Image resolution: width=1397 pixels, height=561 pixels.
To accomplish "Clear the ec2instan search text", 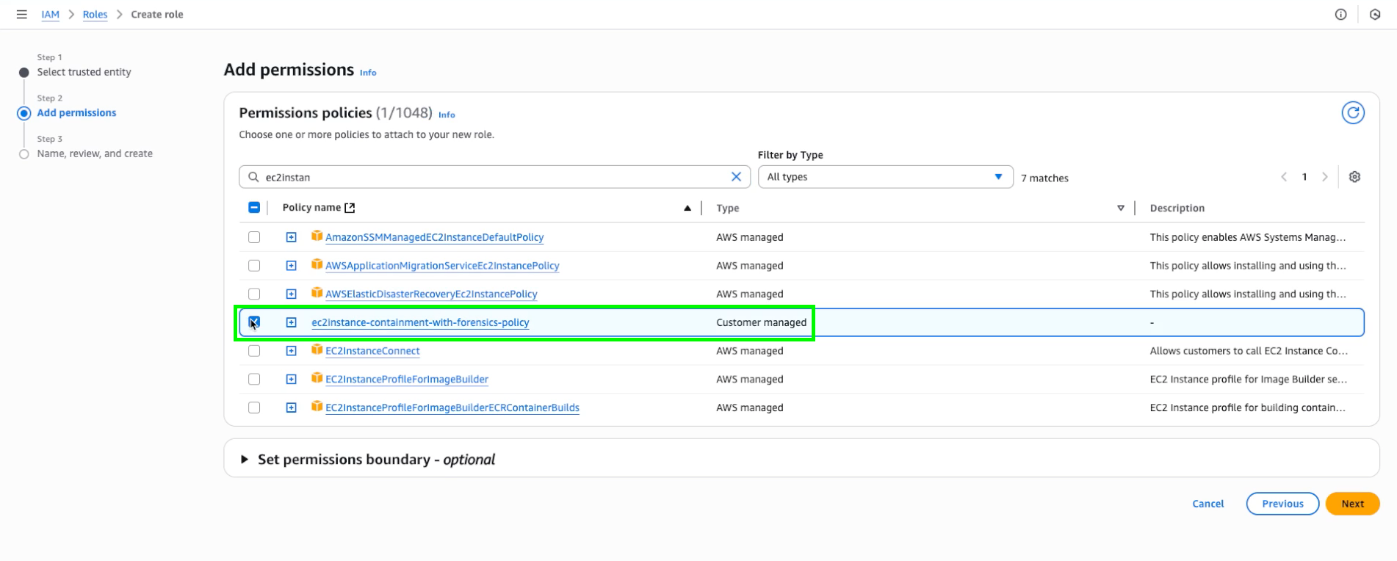I will point(736,177).
